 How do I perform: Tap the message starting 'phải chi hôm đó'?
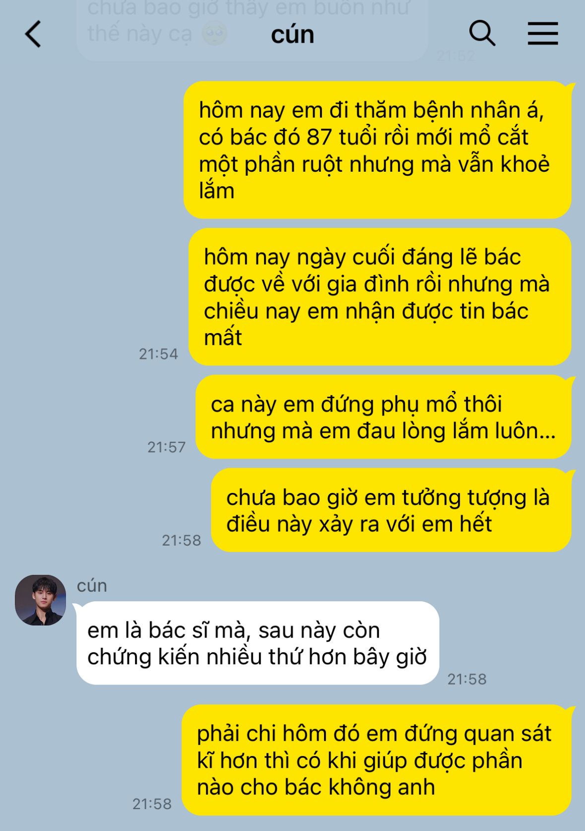pyautogui.click(x=376, y=760)
